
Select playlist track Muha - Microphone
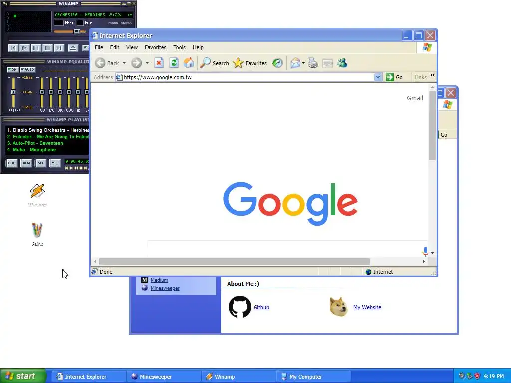coord(31,150)
